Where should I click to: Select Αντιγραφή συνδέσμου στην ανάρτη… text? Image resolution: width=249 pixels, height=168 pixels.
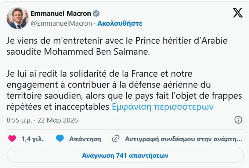coord(184,139)
